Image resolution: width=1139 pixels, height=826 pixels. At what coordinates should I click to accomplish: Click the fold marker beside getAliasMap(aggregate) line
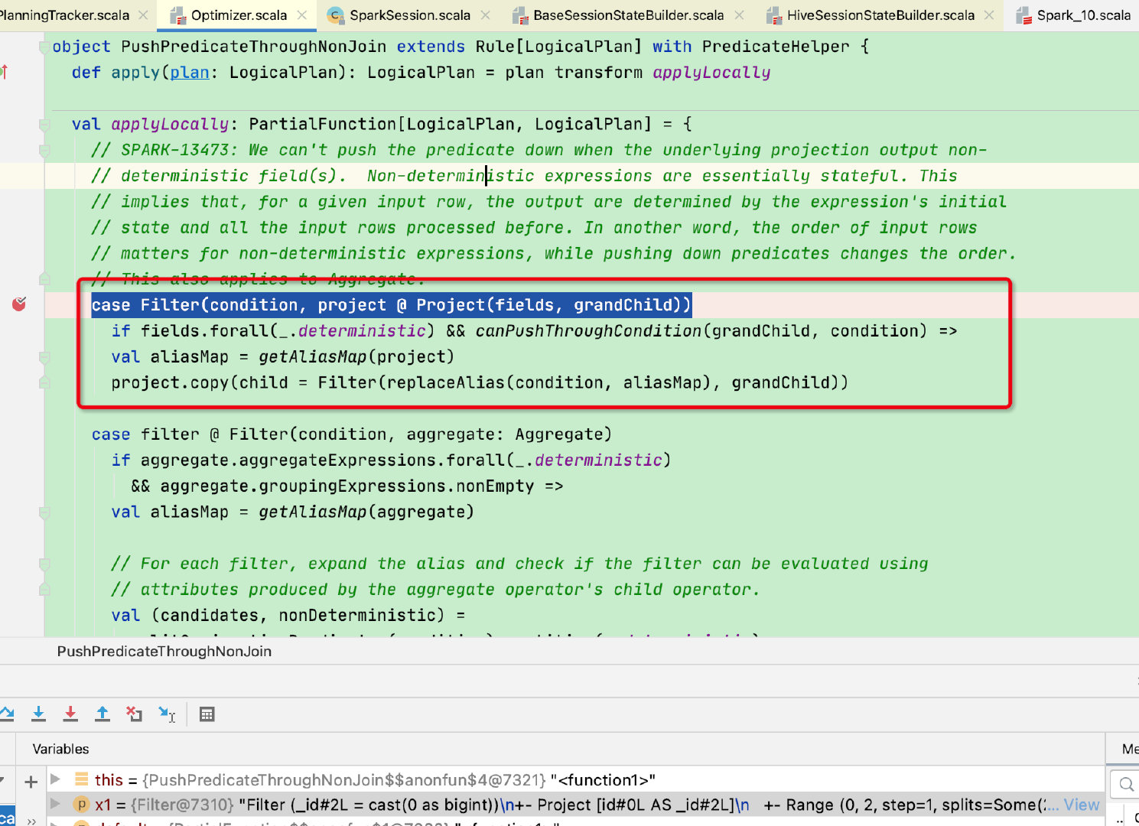click(44, 512)
